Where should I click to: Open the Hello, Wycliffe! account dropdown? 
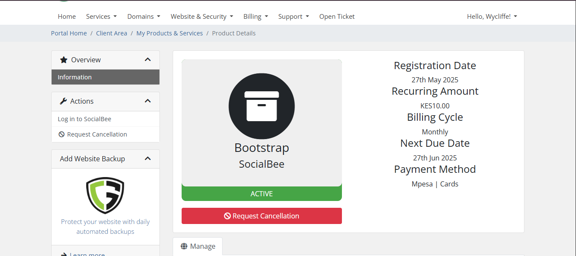pyautogui.click(x=492, y=16)
